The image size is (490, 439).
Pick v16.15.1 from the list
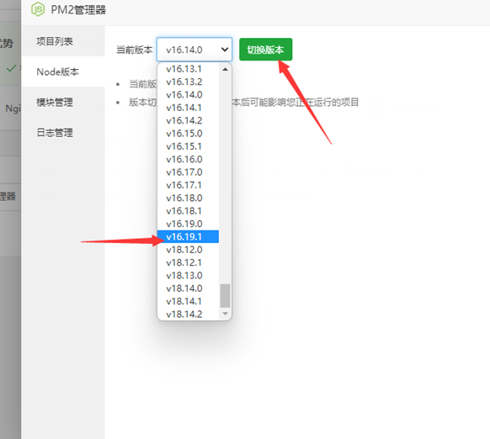(188, 146)
